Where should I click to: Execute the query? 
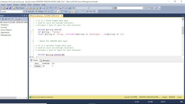pos(30,12)
